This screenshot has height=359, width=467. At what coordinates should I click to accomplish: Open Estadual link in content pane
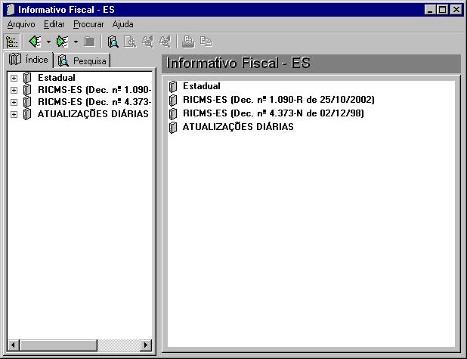(202, 86)
